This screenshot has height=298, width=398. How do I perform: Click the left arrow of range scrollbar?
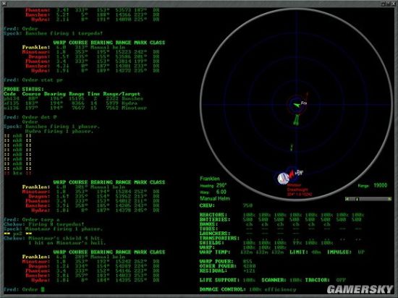(x=347, y=200)
